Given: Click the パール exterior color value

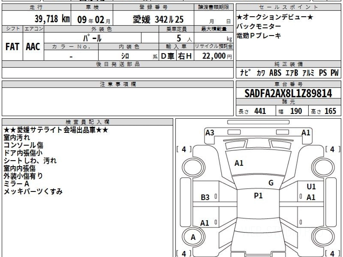Looking at the screenshot, I should 92,38.
